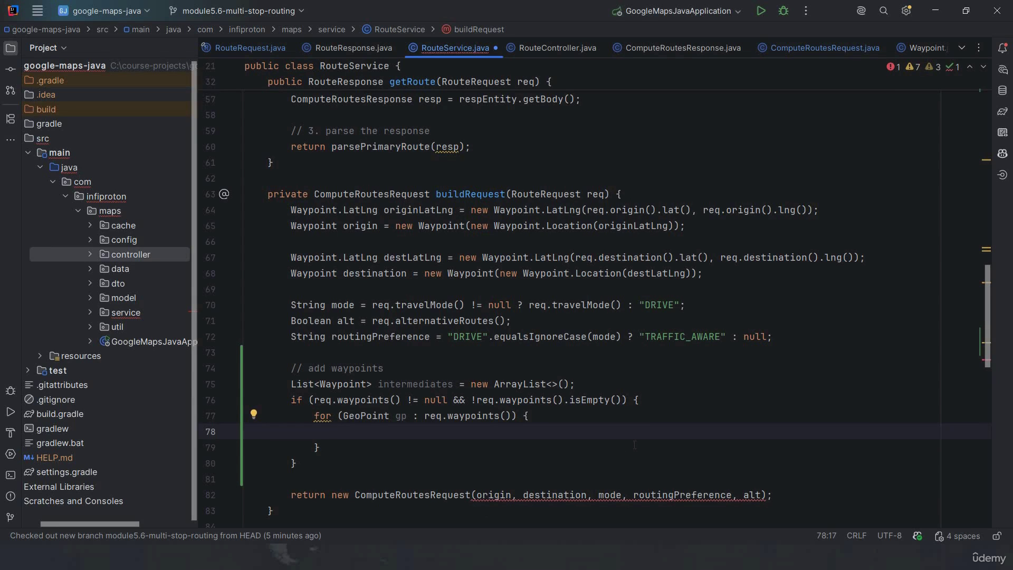Open IDE settings gear icon
Image resolution: width=1013 pixels, height=570 pixels.
click(x=906, y=11)
